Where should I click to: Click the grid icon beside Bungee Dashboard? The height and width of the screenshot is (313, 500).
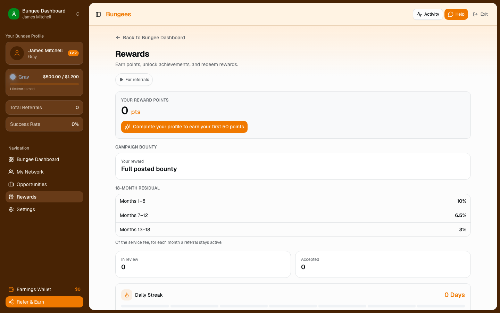11,159
